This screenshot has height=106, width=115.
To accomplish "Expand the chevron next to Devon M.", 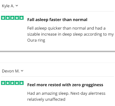I will (22, 71).
